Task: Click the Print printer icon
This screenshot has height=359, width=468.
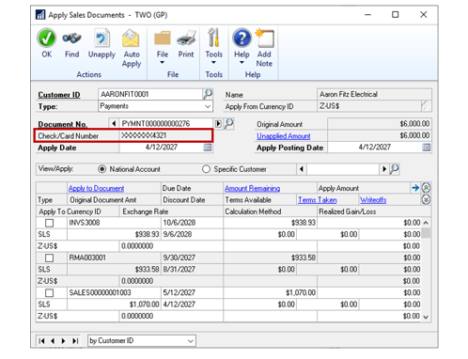Action: tap(186, 39)
